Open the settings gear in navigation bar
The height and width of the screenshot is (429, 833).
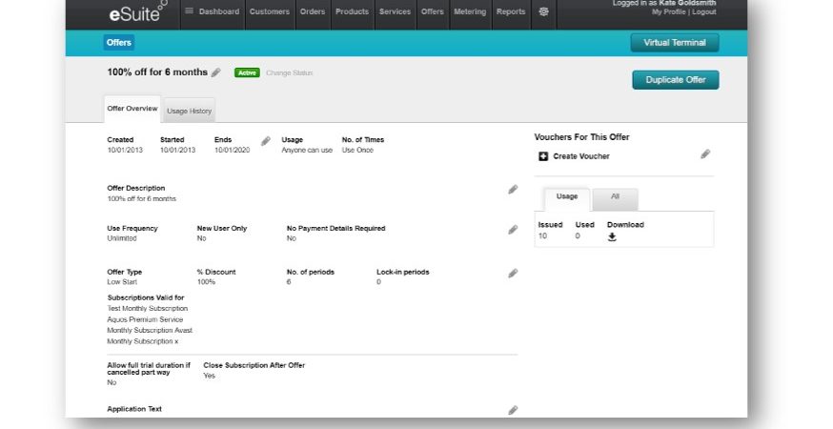pos(543,11)
